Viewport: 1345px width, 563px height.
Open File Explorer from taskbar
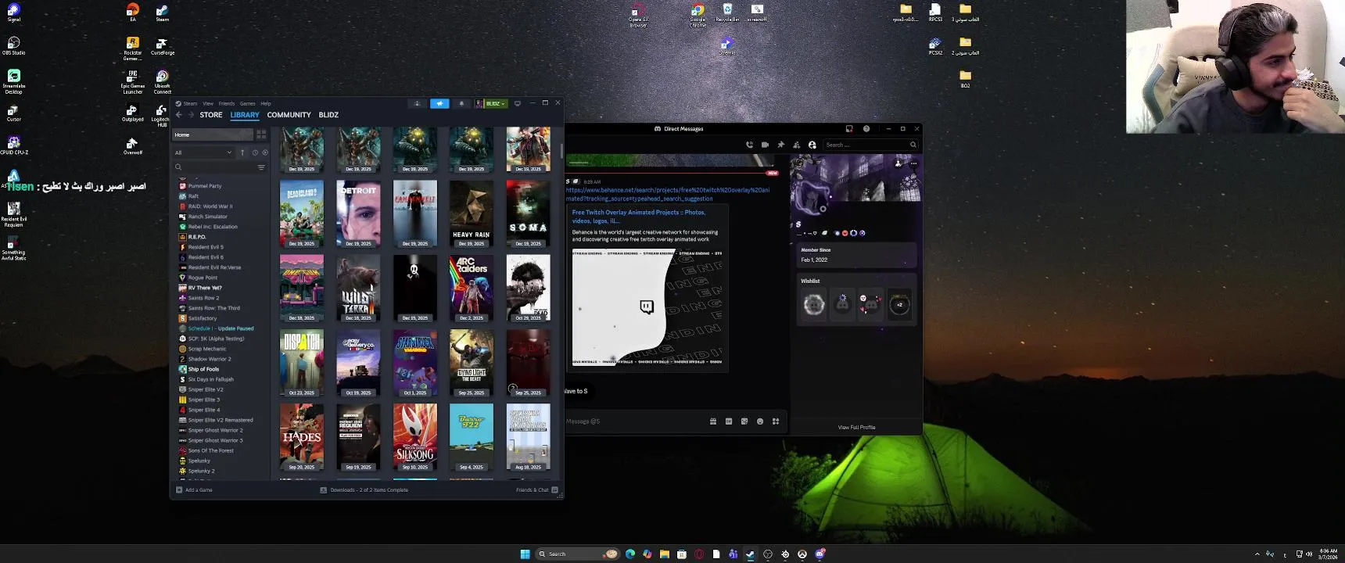[x=665, y=554]
